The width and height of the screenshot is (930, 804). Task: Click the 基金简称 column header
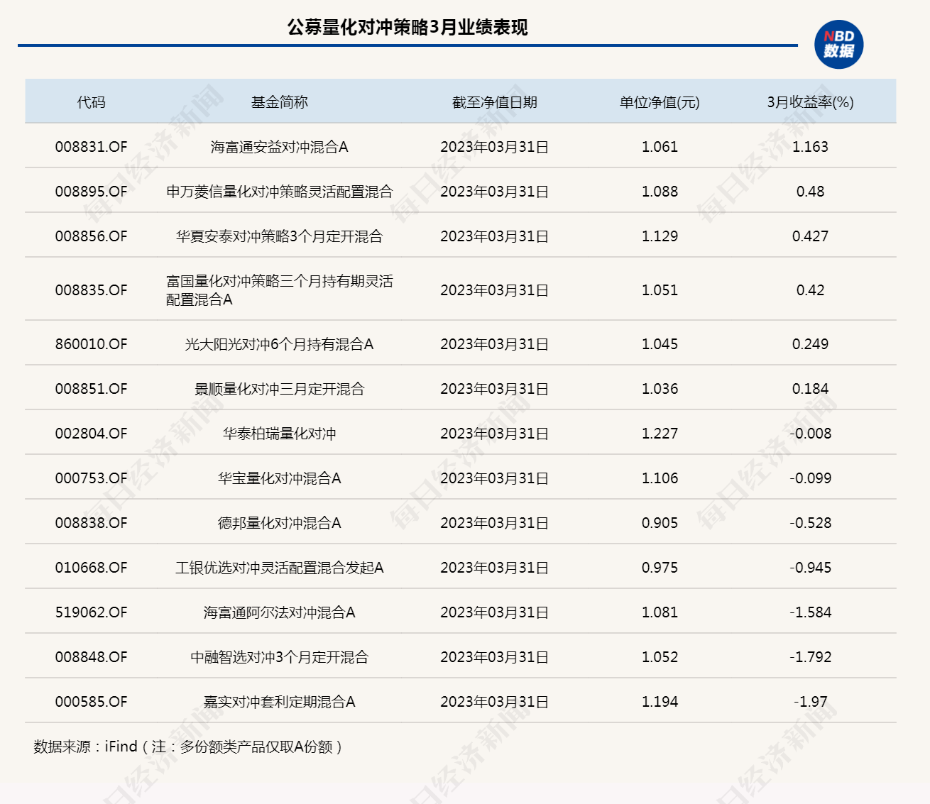coord(280,102)
